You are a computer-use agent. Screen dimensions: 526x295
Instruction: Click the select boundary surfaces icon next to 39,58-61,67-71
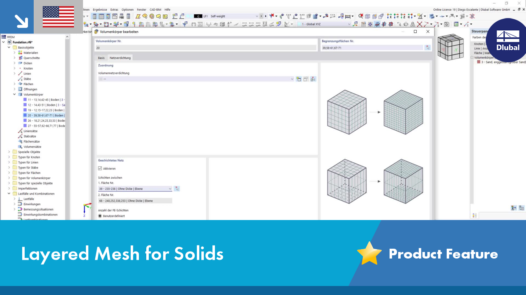(x=428, y=48)
